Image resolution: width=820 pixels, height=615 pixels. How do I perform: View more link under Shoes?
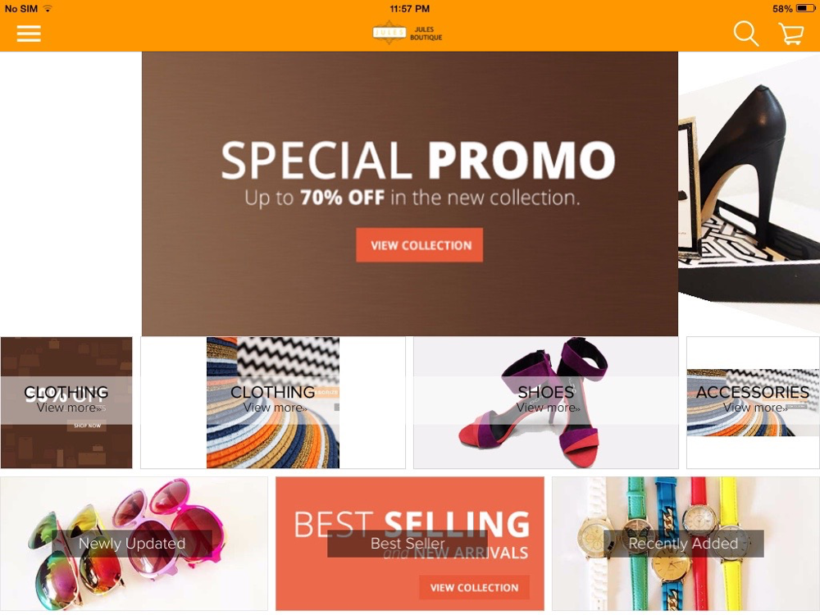coord(548,408)
